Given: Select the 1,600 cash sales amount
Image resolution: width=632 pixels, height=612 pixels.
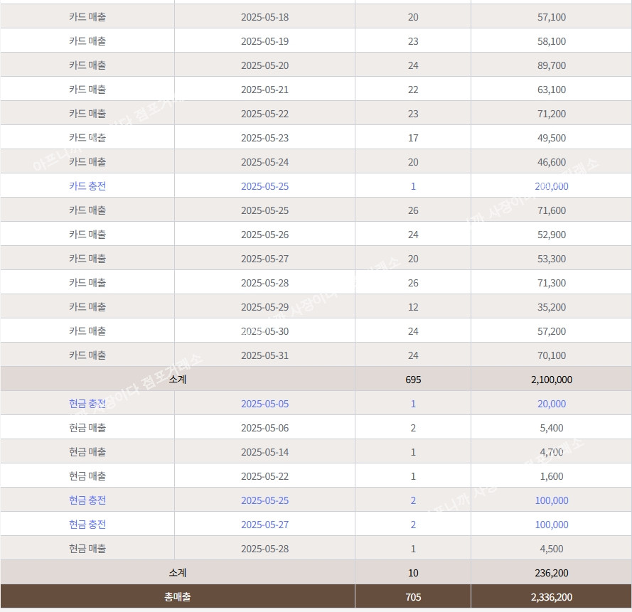Looking at the screenshot, I should [x=551, y=476].
